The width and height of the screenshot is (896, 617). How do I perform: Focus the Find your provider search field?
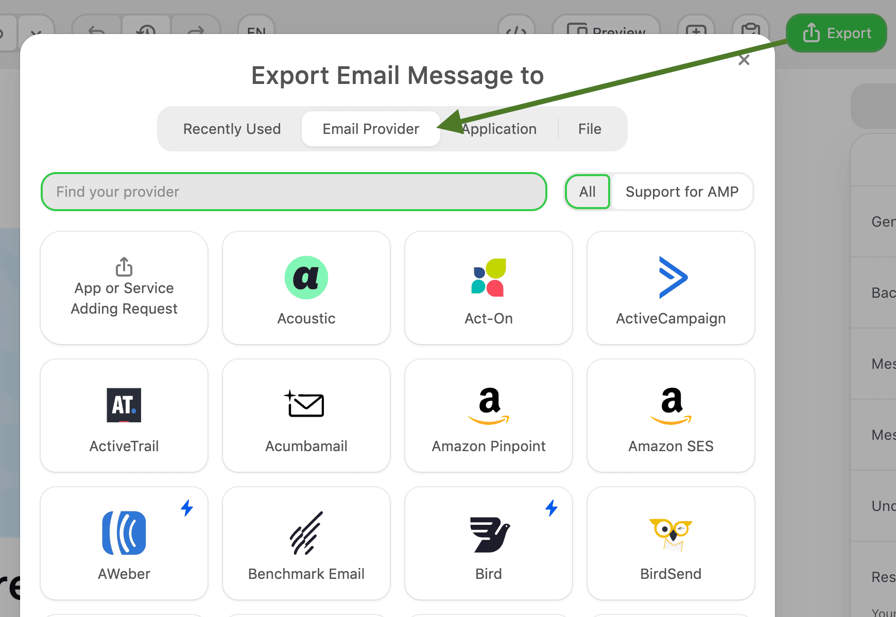pyautogui.click(x=294, y=192)
